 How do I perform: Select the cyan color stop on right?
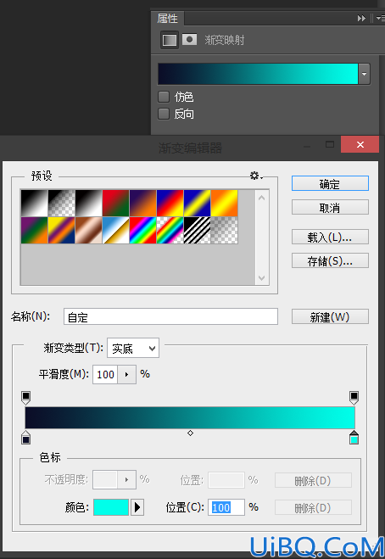coord(354,438)
